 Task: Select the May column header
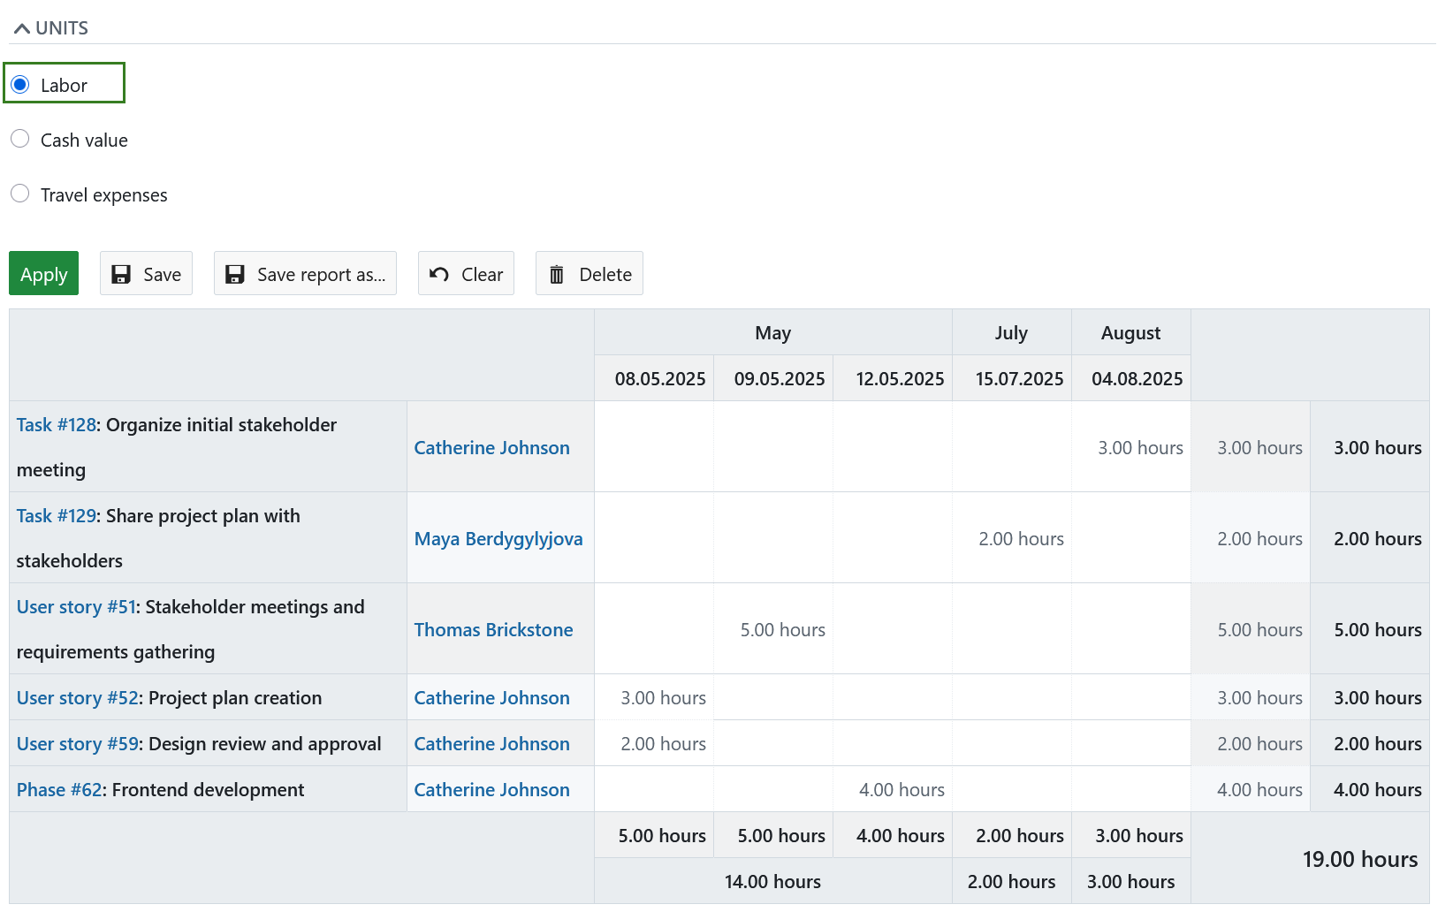(x=772, y=332)
